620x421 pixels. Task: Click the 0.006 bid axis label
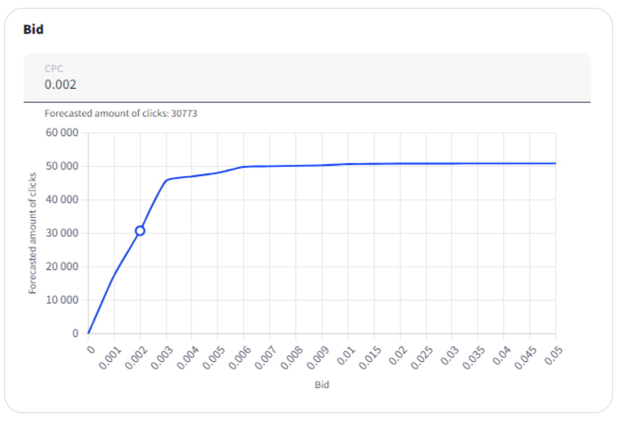(240, 357)
